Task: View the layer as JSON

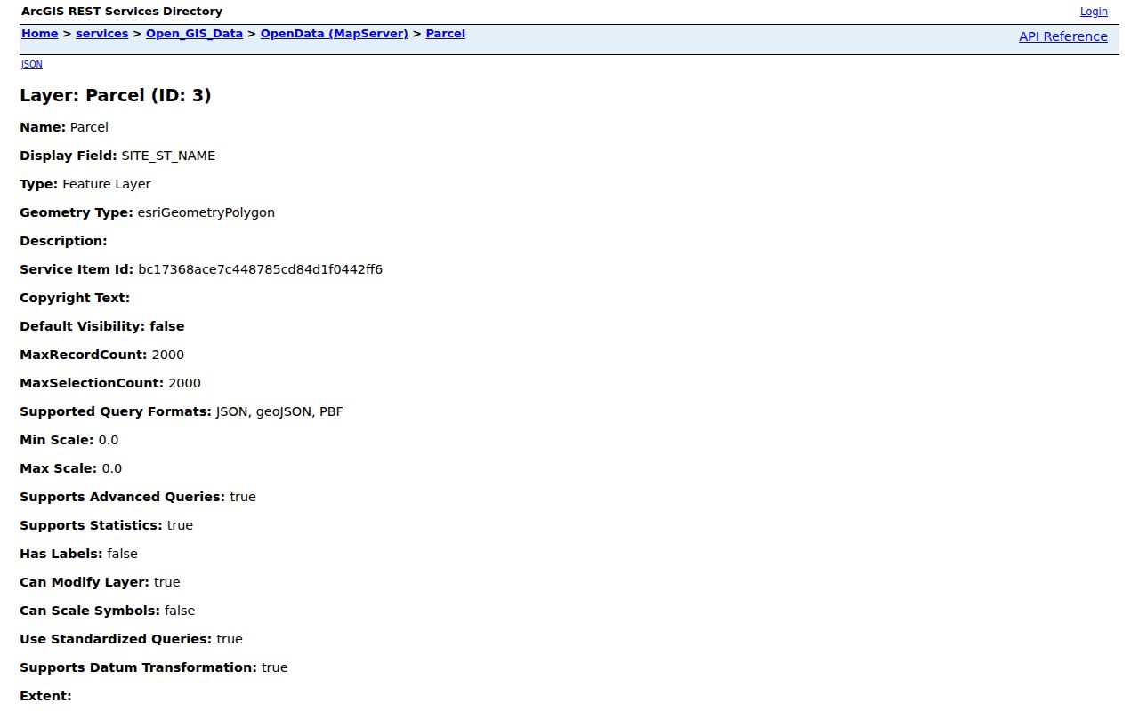Action: tap(32, 64)
